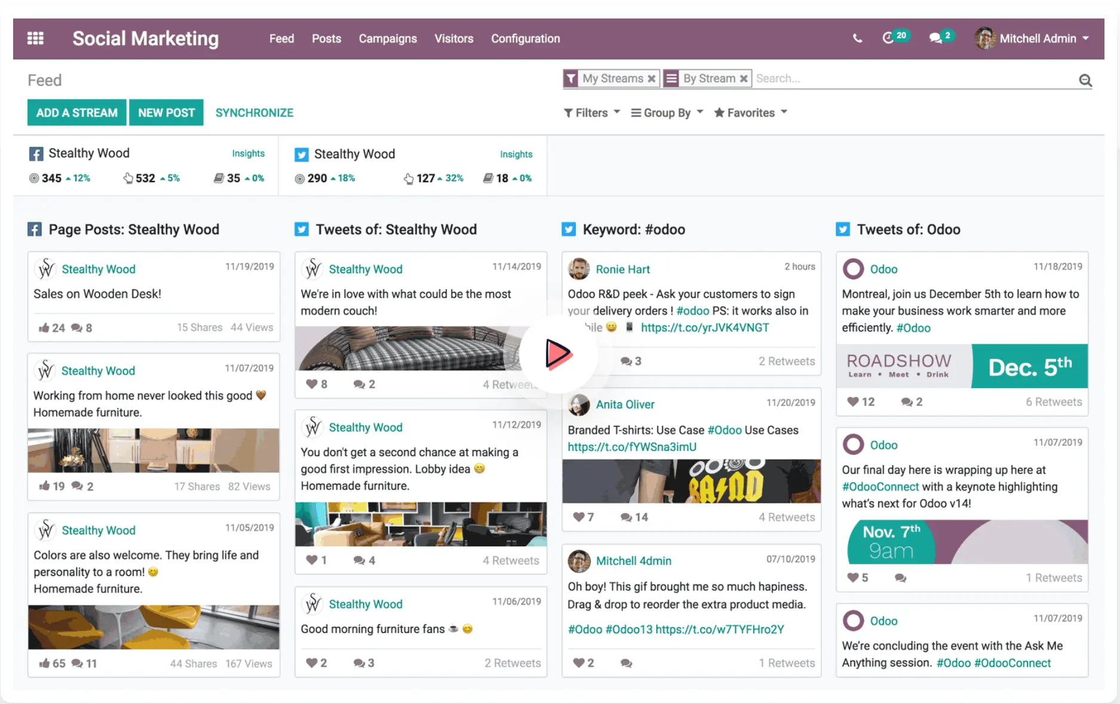Open the Posts menu
The image size is (1120, 704).
click(x=326, y=38)
